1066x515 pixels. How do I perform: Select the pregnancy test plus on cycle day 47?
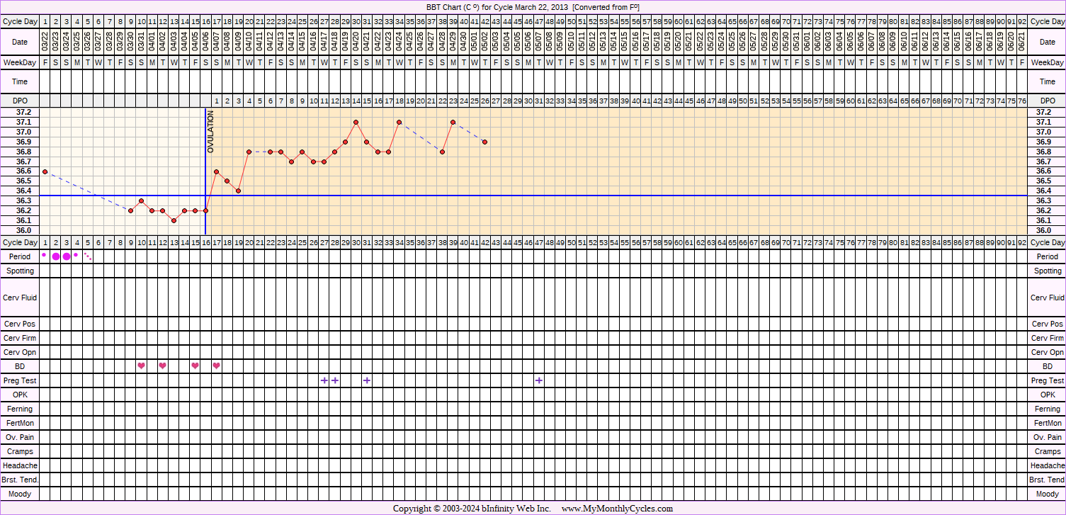coord(539,380)
